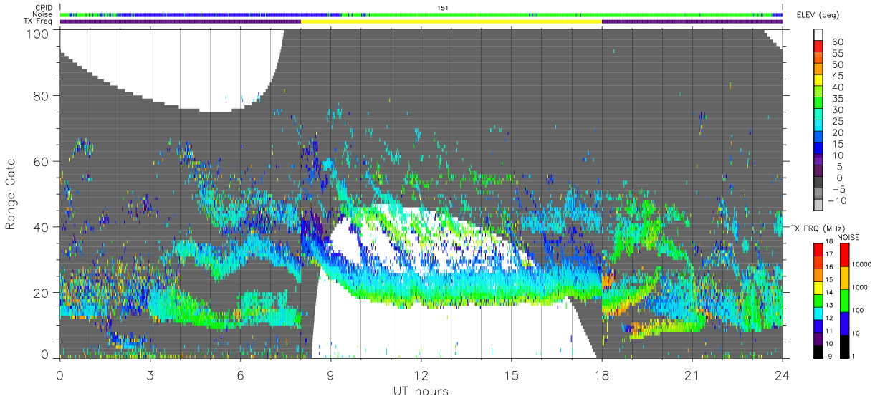Screen dimensions: 880x406
Task: Click the '25' tick on ELEV colour bar
Action: 836,121
